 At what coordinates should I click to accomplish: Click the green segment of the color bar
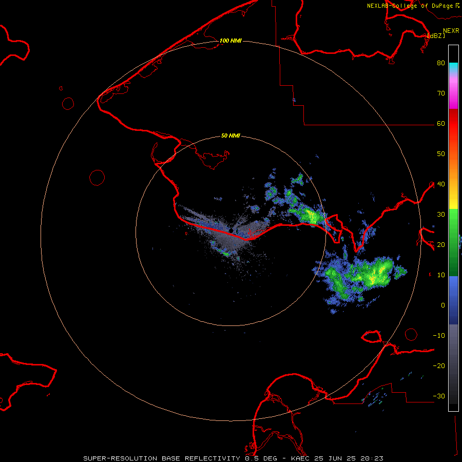(x=453, y=242)
